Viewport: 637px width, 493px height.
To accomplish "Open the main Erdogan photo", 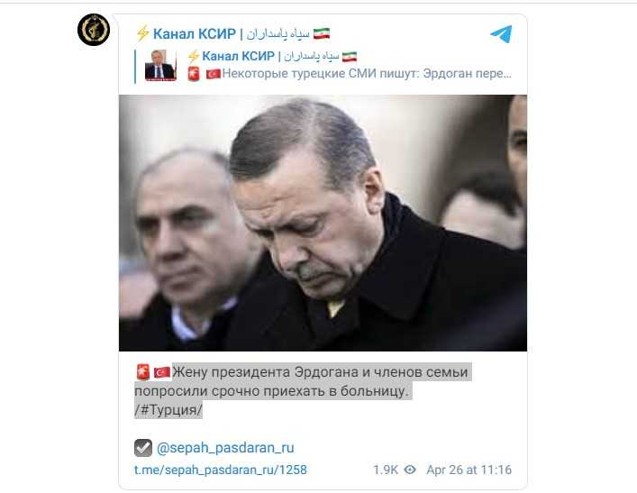I will [x=323, y=223].
